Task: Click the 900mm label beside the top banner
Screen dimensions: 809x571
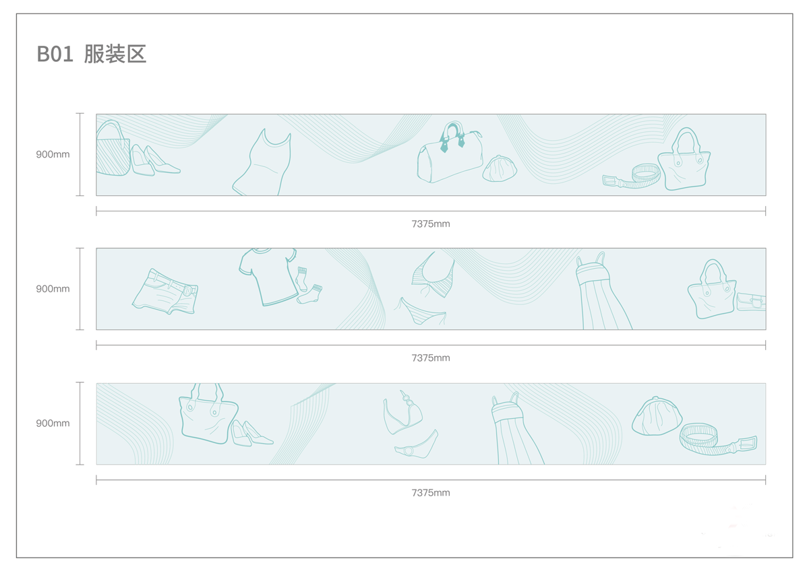Action: click(x=53, y=154)
